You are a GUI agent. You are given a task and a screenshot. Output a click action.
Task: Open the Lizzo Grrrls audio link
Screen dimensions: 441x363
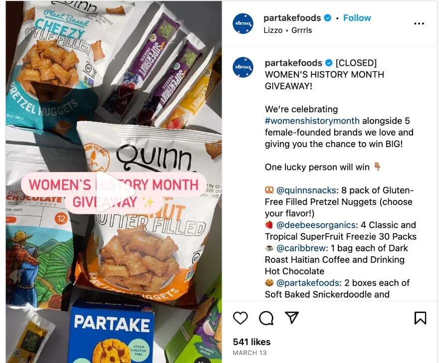(x=288, y=30)
